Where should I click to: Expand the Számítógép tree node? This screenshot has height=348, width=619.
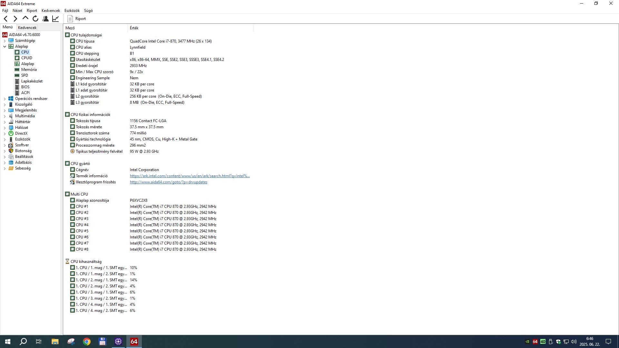[x=5, y=41]
